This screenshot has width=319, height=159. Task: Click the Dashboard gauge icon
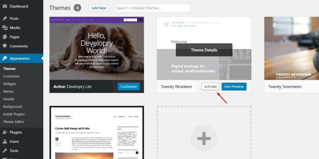point(5,6)
